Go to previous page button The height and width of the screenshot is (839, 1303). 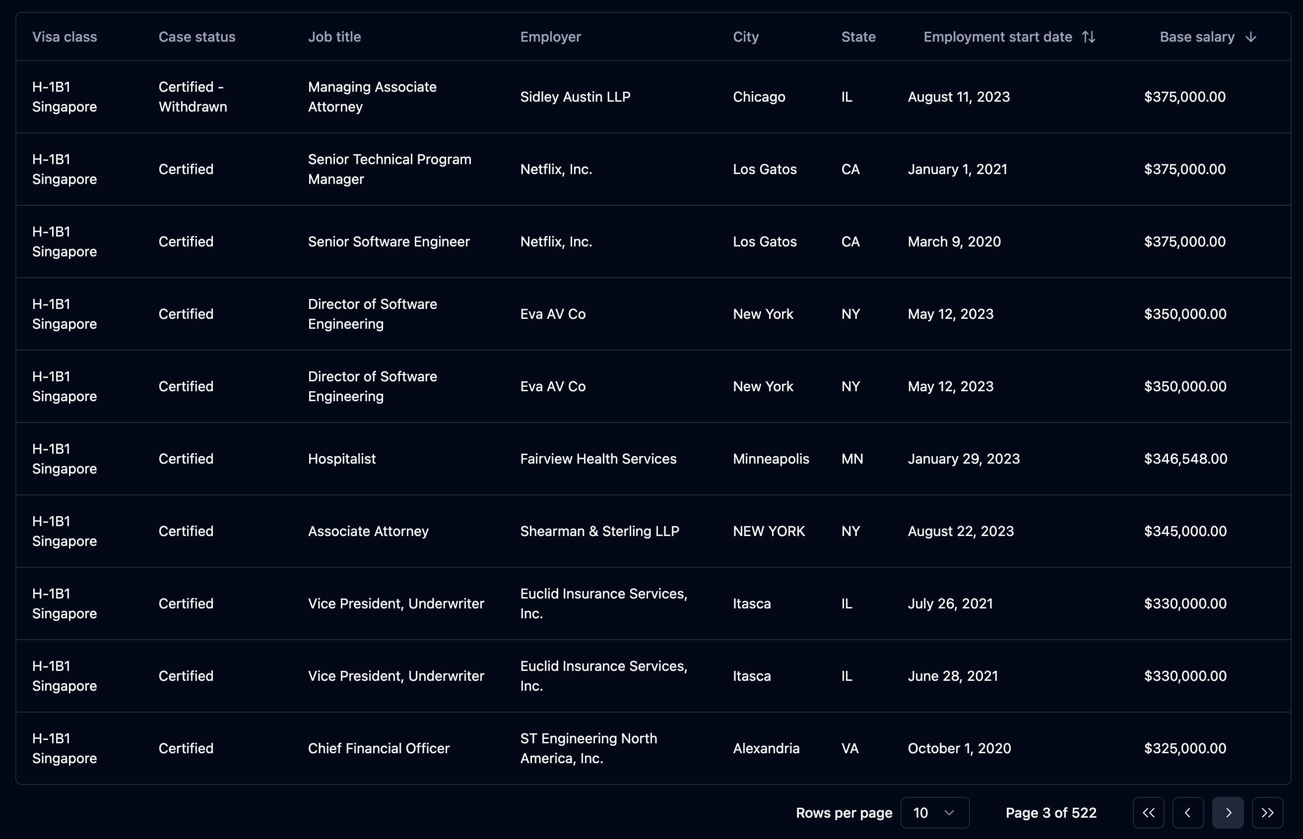pyautogui.click(x=1188, y=813)
